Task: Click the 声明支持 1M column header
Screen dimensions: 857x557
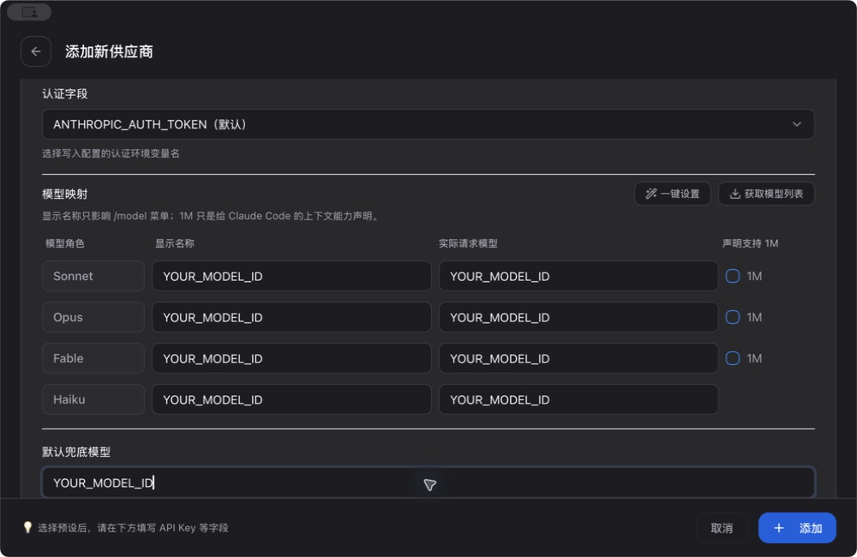Action: tap(750, 243)
